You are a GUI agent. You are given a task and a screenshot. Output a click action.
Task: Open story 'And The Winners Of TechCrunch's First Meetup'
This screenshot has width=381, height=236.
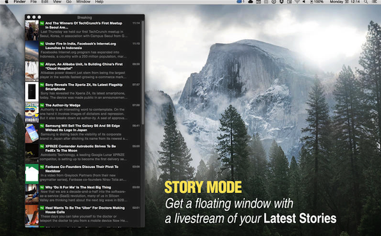(84, 26)
